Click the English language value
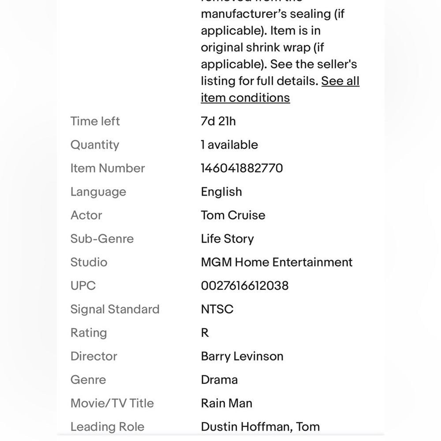The image size is (441, 441). pos(221,192)
